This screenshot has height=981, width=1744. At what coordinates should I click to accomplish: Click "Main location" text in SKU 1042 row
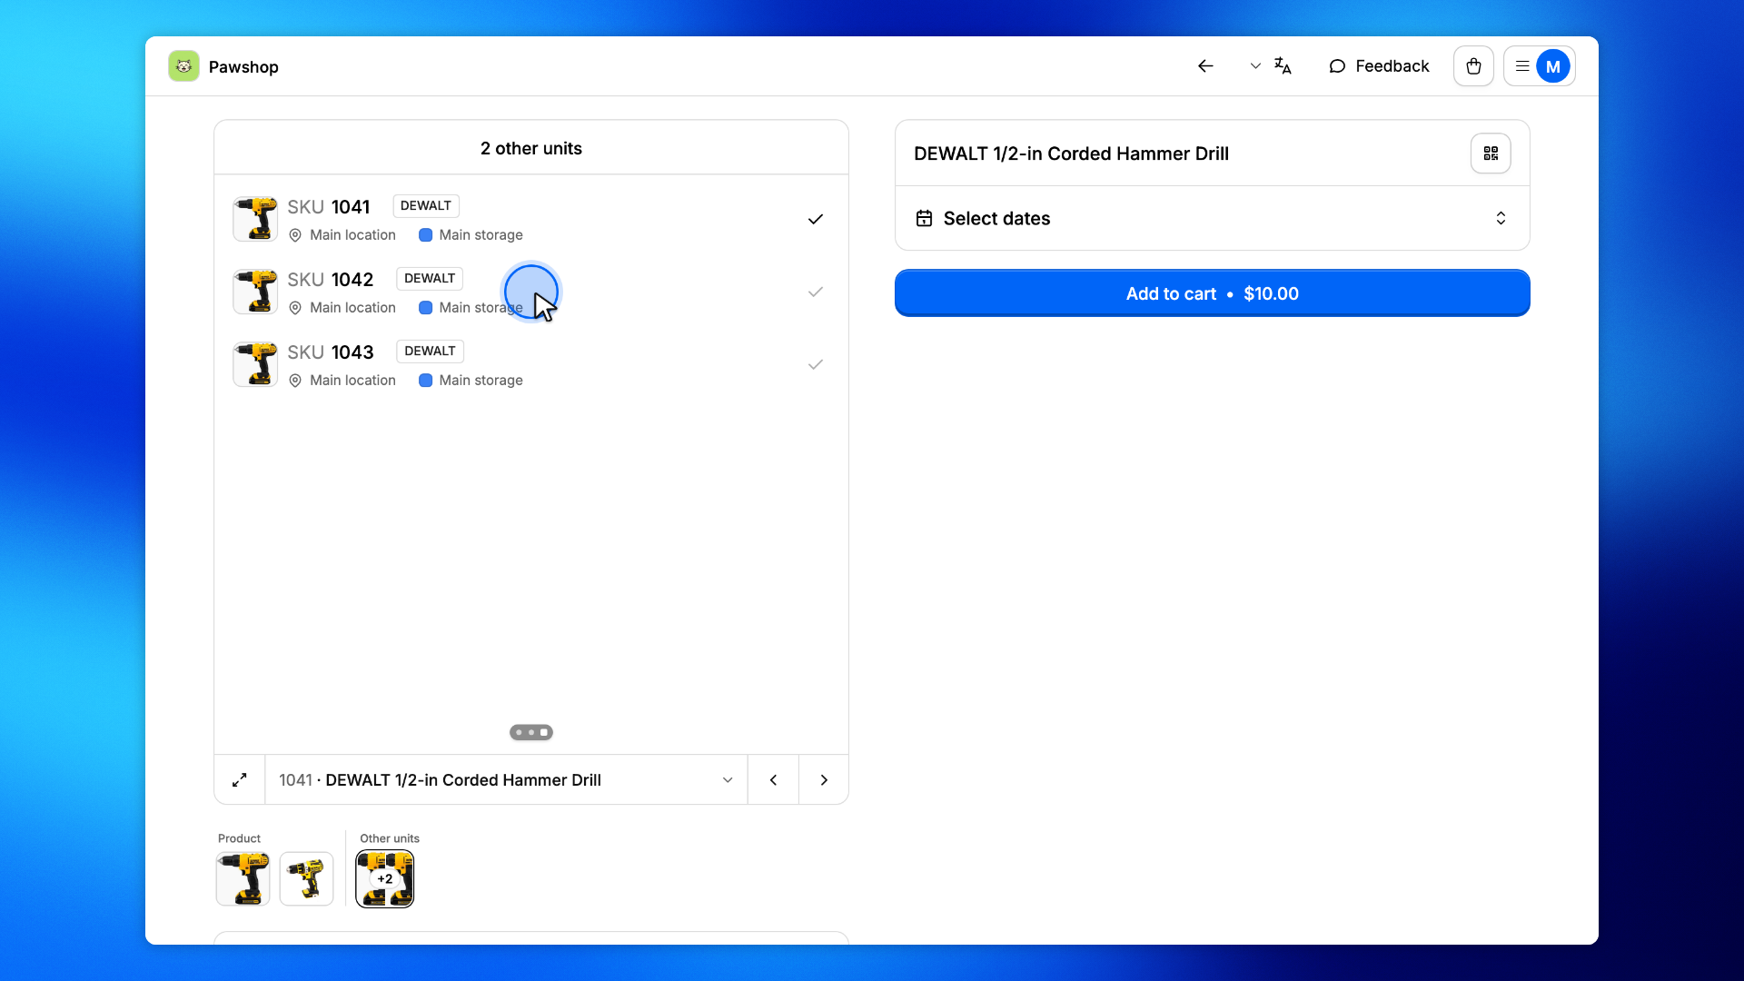point(352,308)
